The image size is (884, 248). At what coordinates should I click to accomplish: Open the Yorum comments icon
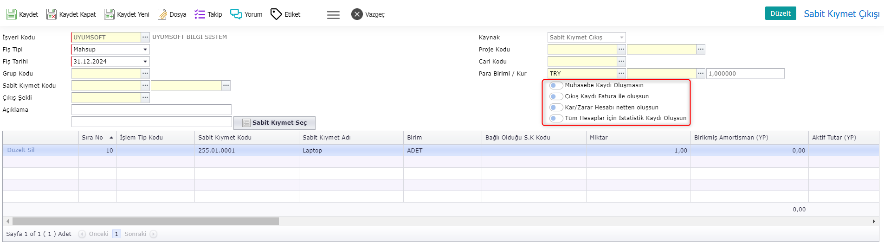236,14
